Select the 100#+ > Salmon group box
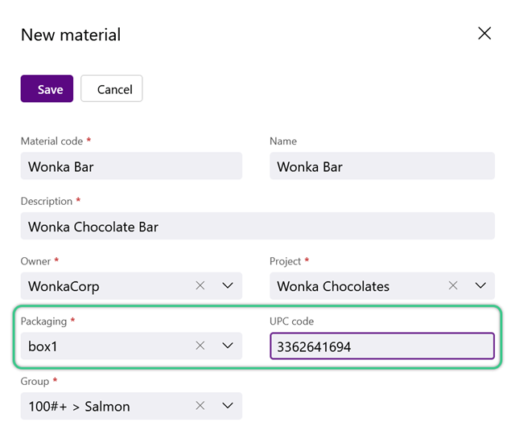 [131, 406]
